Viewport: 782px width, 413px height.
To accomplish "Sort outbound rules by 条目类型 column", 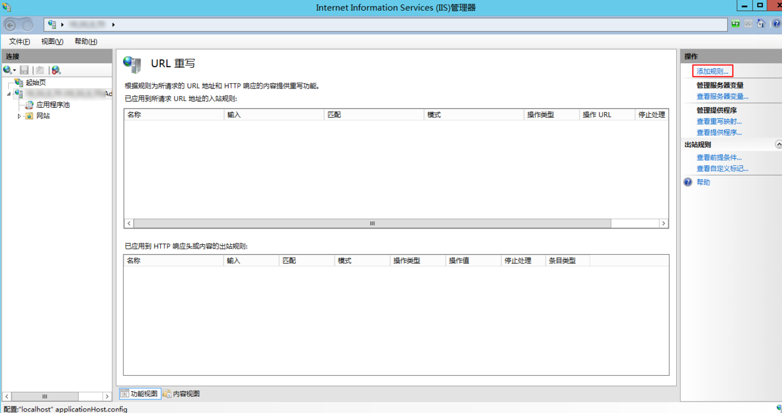I will click(568, 260).
